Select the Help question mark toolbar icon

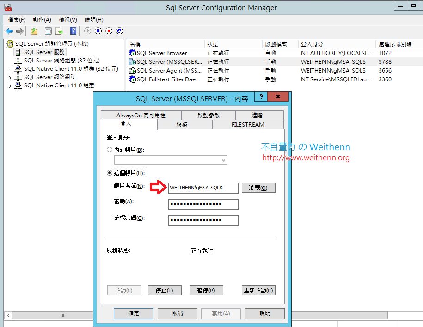73,31
